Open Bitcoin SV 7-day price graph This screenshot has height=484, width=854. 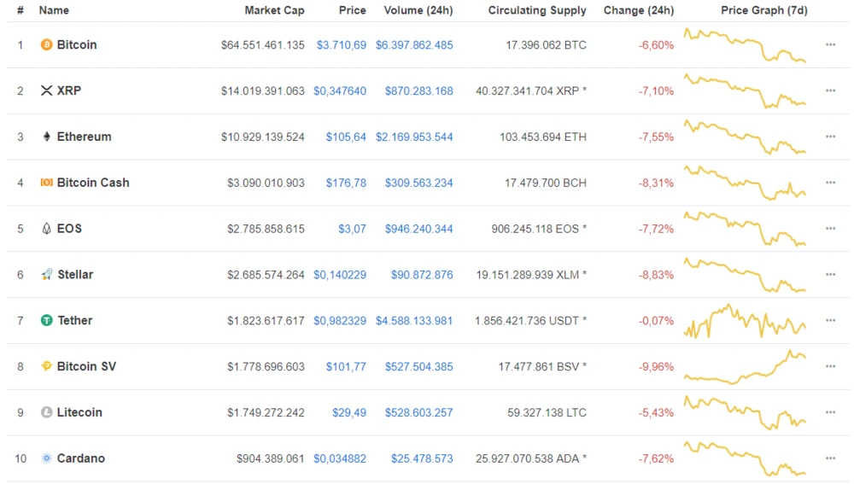(745, 367)
